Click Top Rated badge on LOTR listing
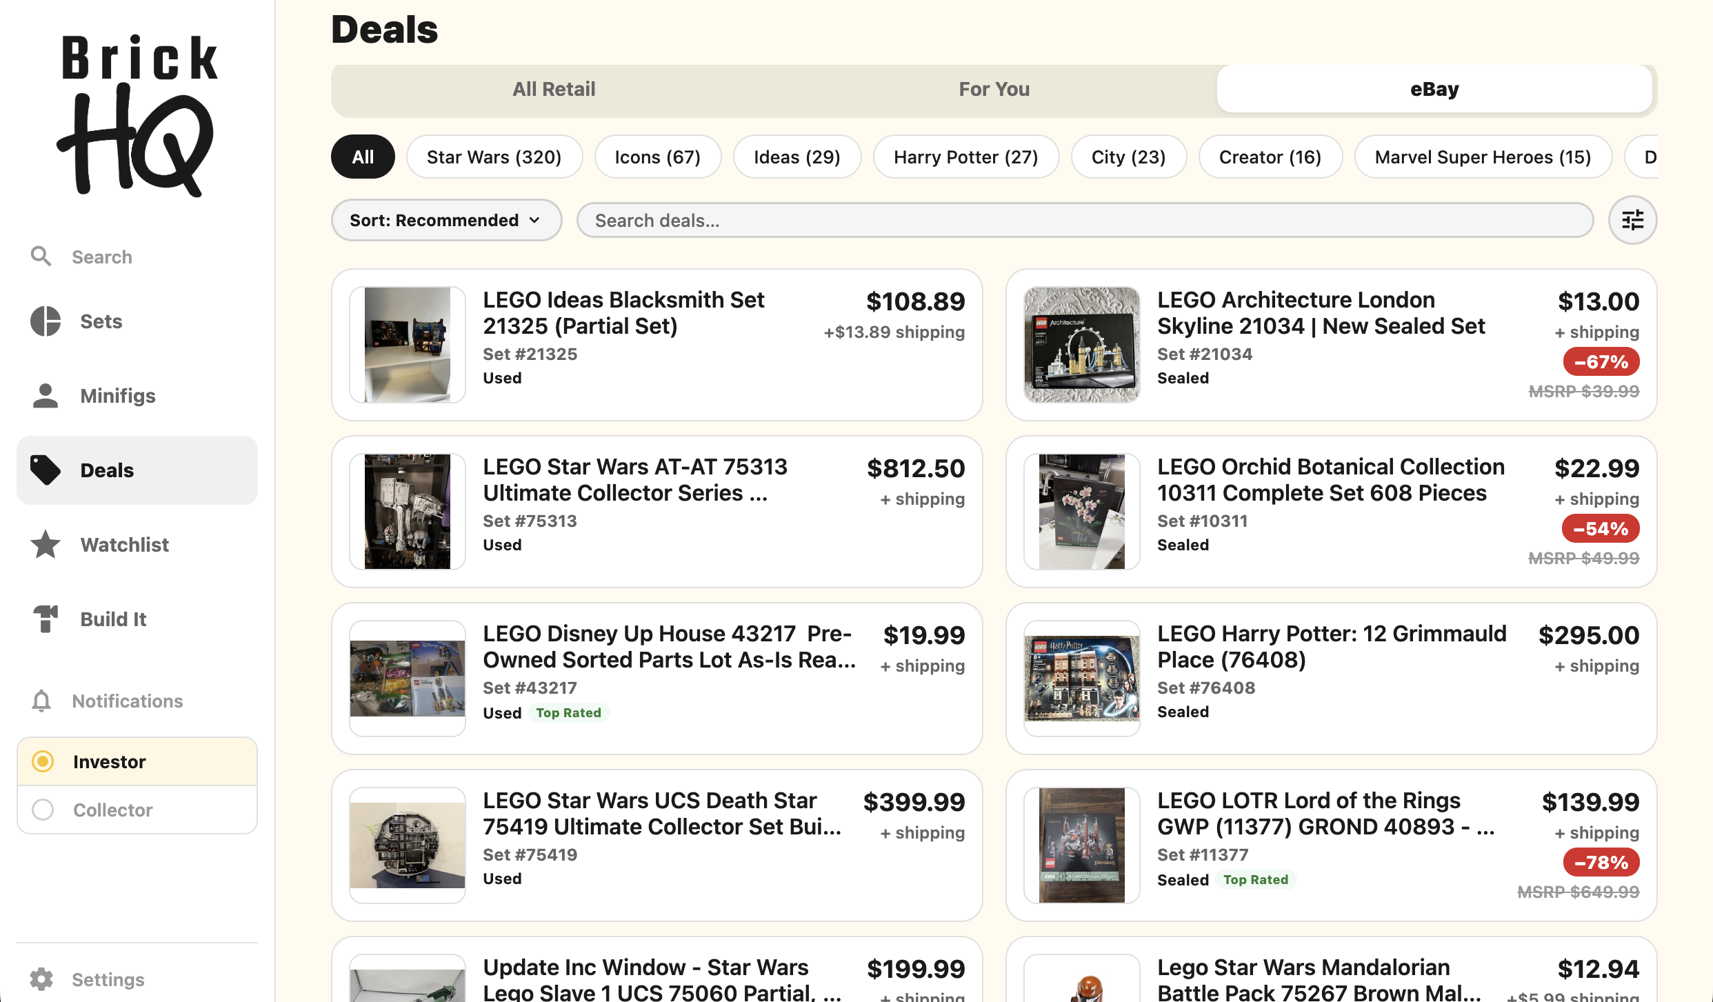 [1256, 880]
